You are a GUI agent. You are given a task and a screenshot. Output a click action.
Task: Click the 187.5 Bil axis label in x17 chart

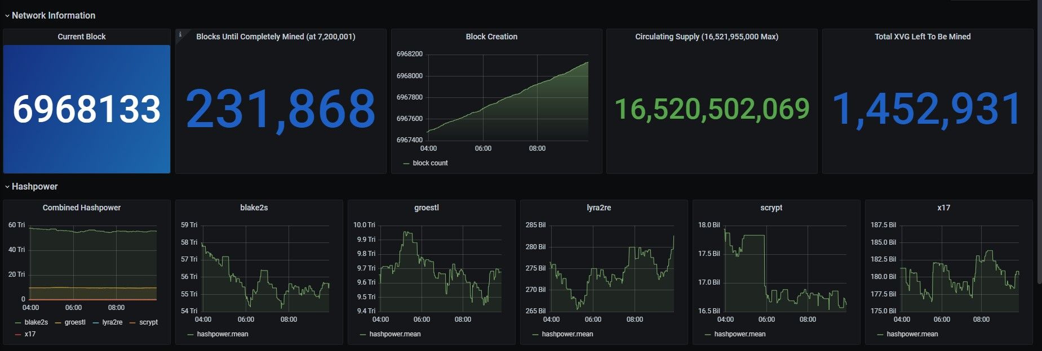pos(883,225)
